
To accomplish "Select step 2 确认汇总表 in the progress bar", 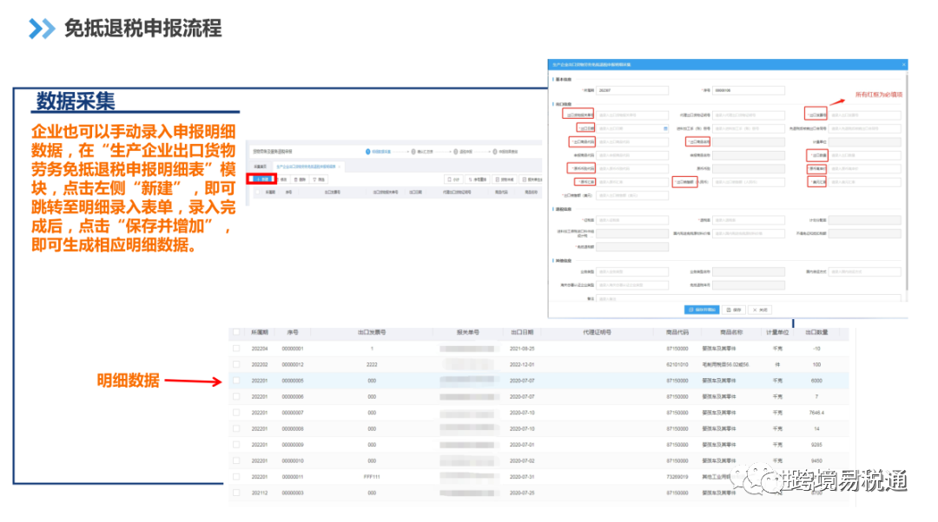I will [x=422, y=152].
